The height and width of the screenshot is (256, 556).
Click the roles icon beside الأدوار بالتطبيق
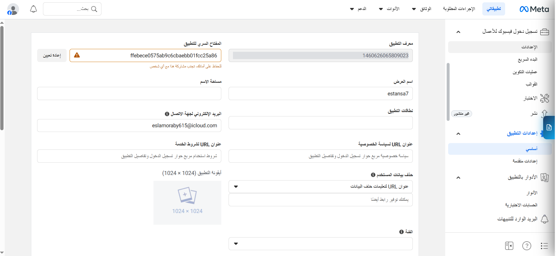tap(545, 177)
